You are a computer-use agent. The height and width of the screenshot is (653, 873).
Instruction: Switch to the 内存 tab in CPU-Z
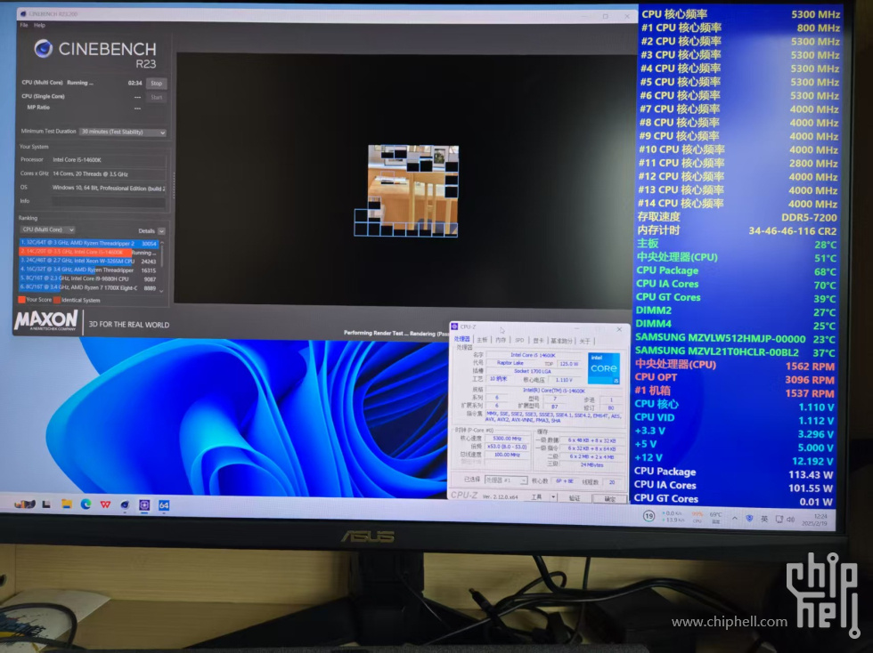point(501,340)
